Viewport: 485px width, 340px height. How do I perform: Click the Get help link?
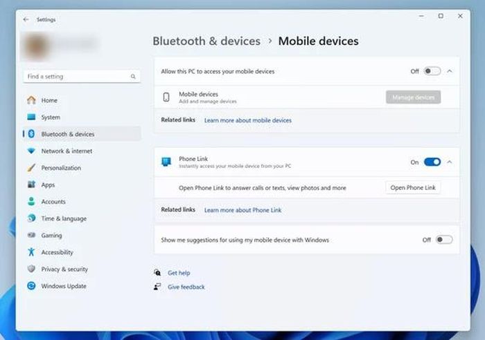coord(179,273)
